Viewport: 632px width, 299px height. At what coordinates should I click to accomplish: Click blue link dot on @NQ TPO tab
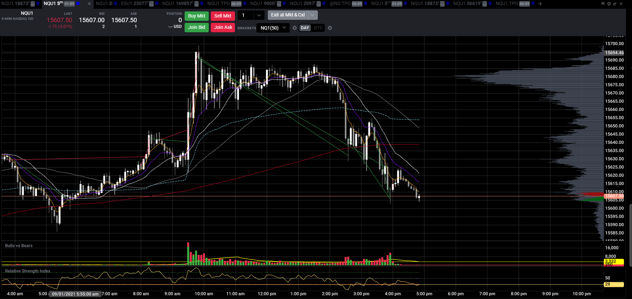(x=366, y=4)
